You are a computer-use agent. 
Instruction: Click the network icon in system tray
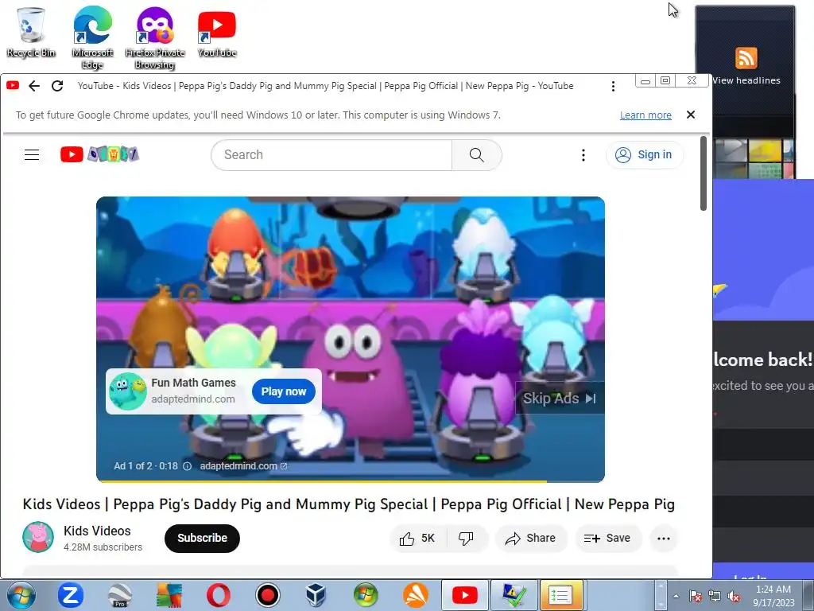[715, 597]
